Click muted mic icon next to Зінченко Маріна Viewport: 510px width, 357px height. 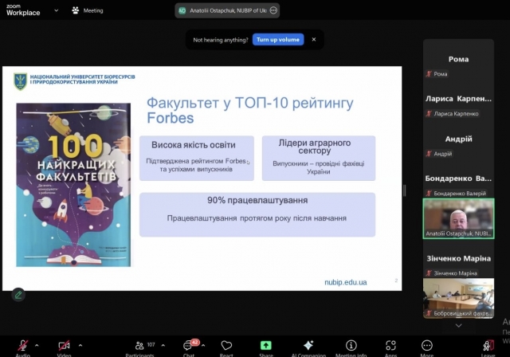click(x=429, y=273)
